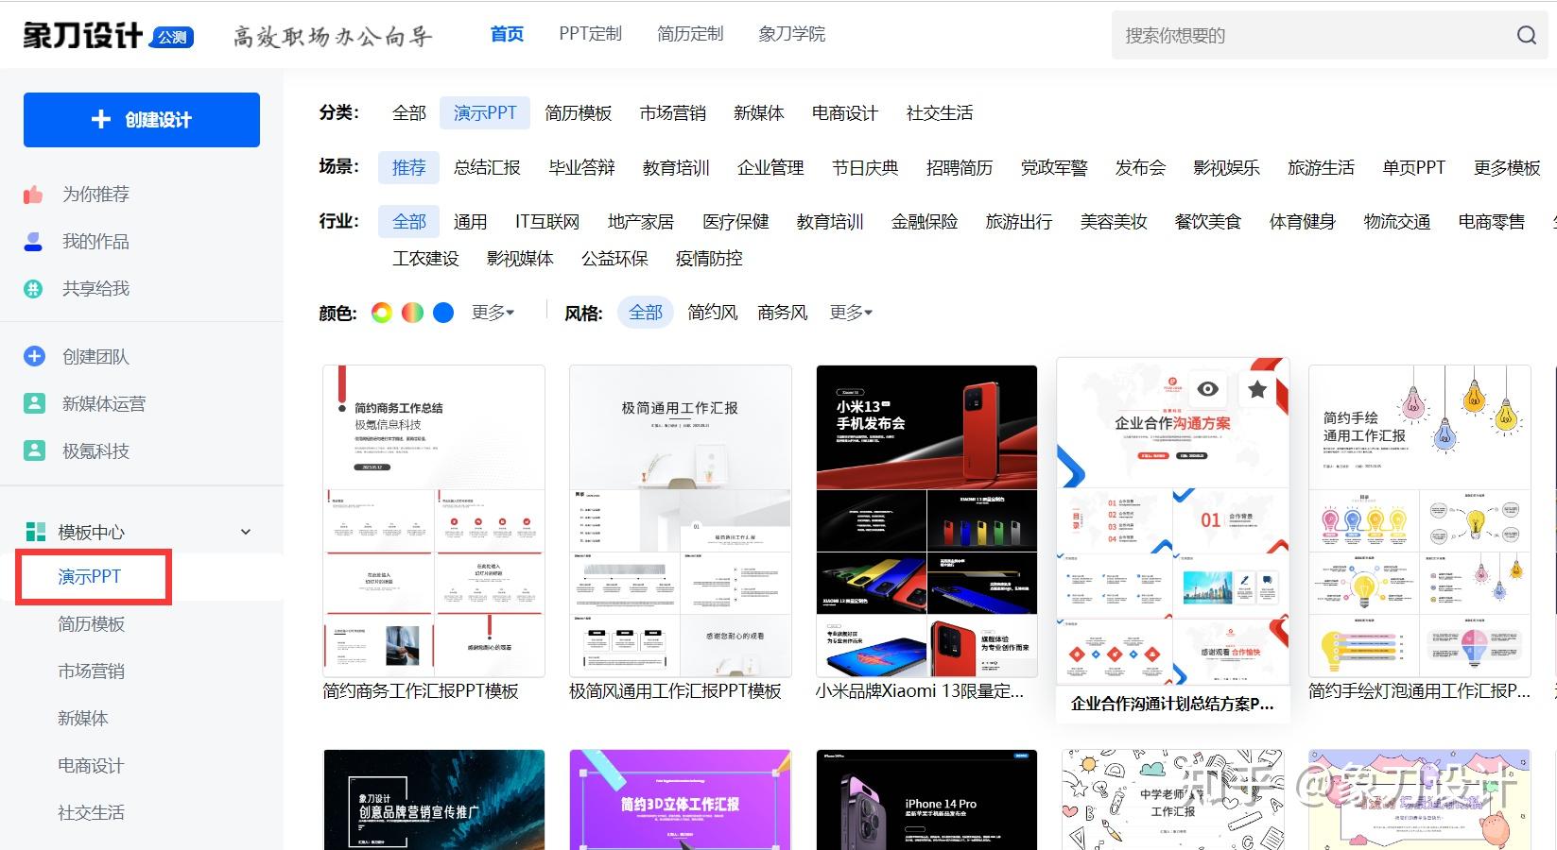This screenshot has width=1557, height=850.
Task: Click the 创建设计 button
Action: click(x=142, y=120)
